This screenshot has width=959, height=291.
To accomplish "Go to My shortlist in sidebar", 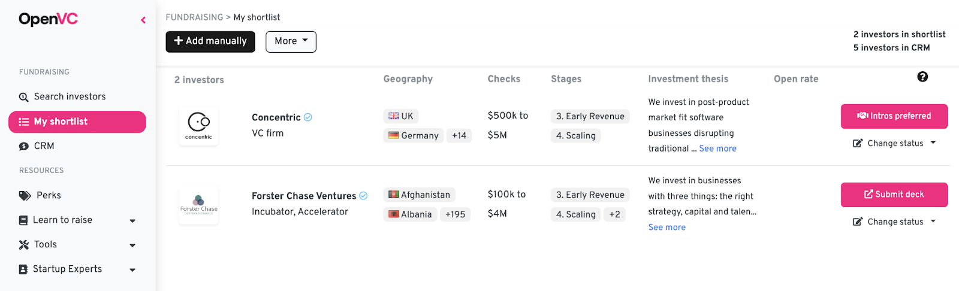I will 77,122.
